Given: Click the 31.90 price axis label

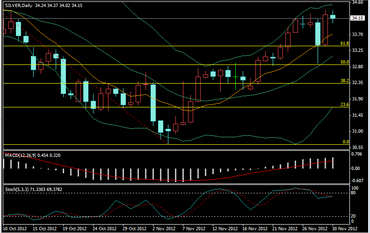Looking at the screenshot, I should 357,99.
